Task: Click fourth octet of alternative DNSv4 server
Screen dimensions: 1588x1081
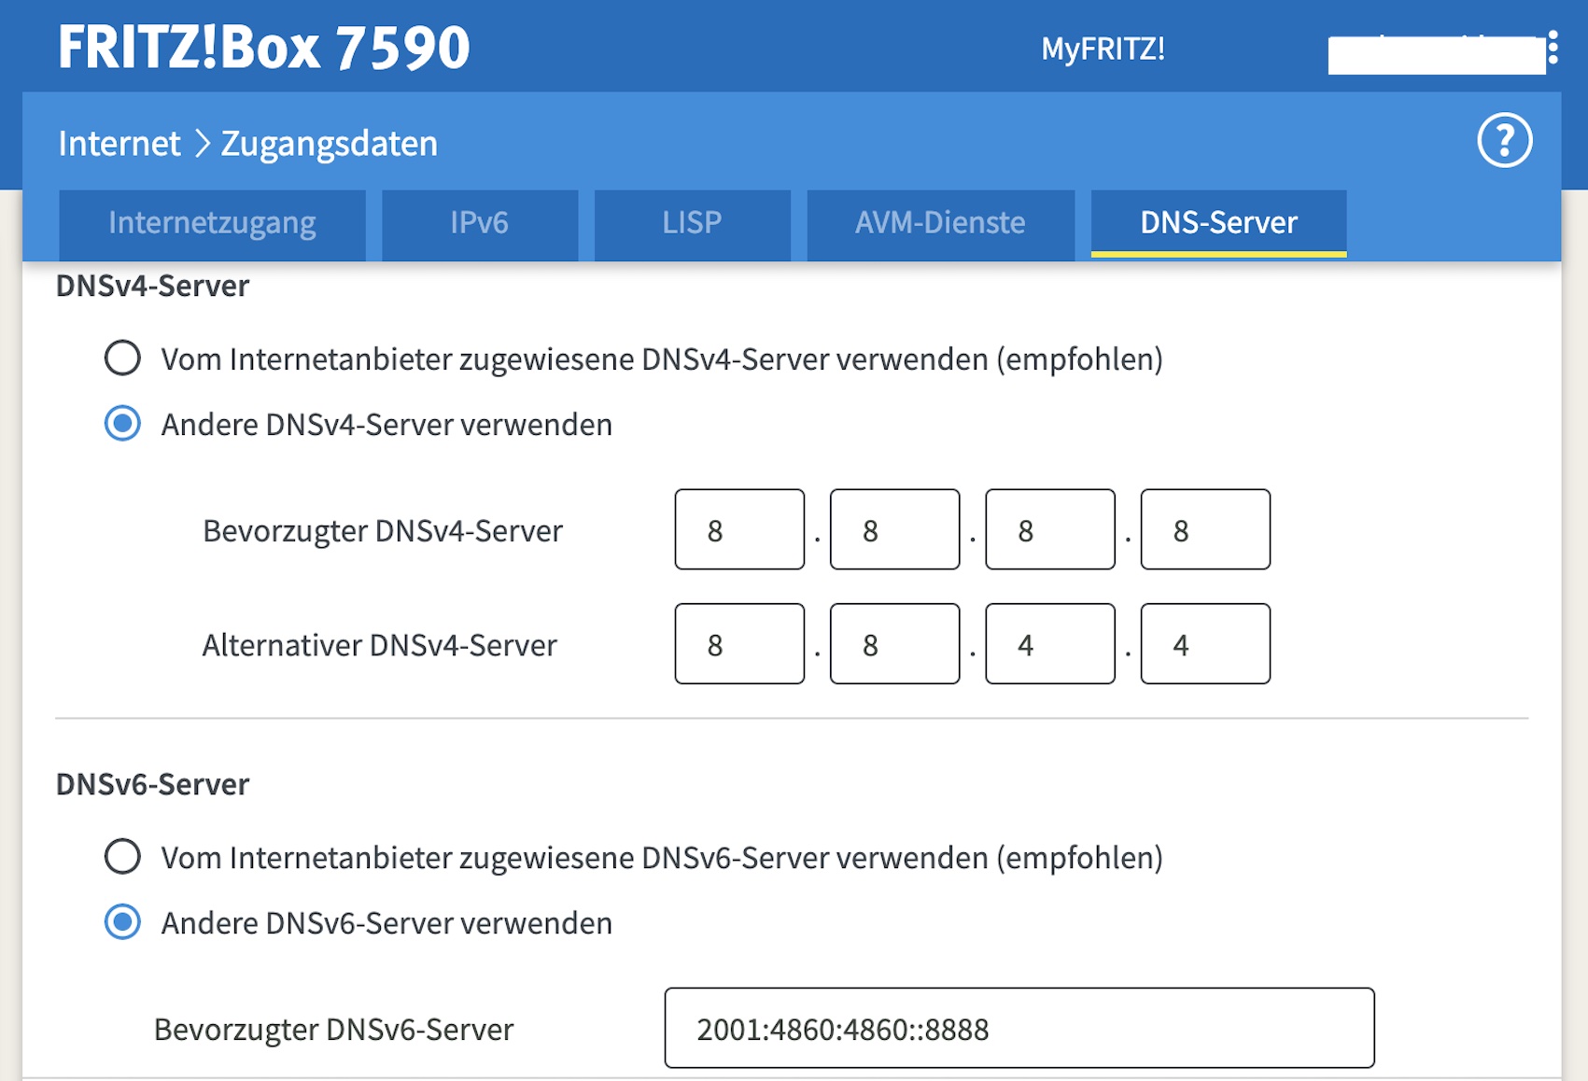Action: coord(1205,644)
